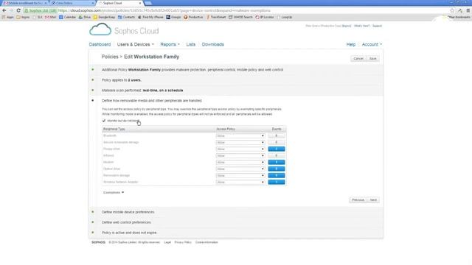Open Modem access policy dropdown

click(x=240, y=162)
